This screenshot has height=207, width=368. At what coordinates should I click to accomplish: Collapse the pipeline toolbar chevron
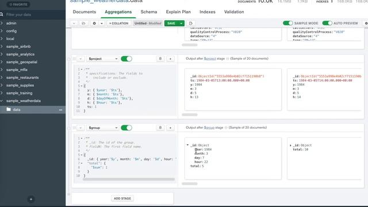pyautogui.click(x=74, y=23)
